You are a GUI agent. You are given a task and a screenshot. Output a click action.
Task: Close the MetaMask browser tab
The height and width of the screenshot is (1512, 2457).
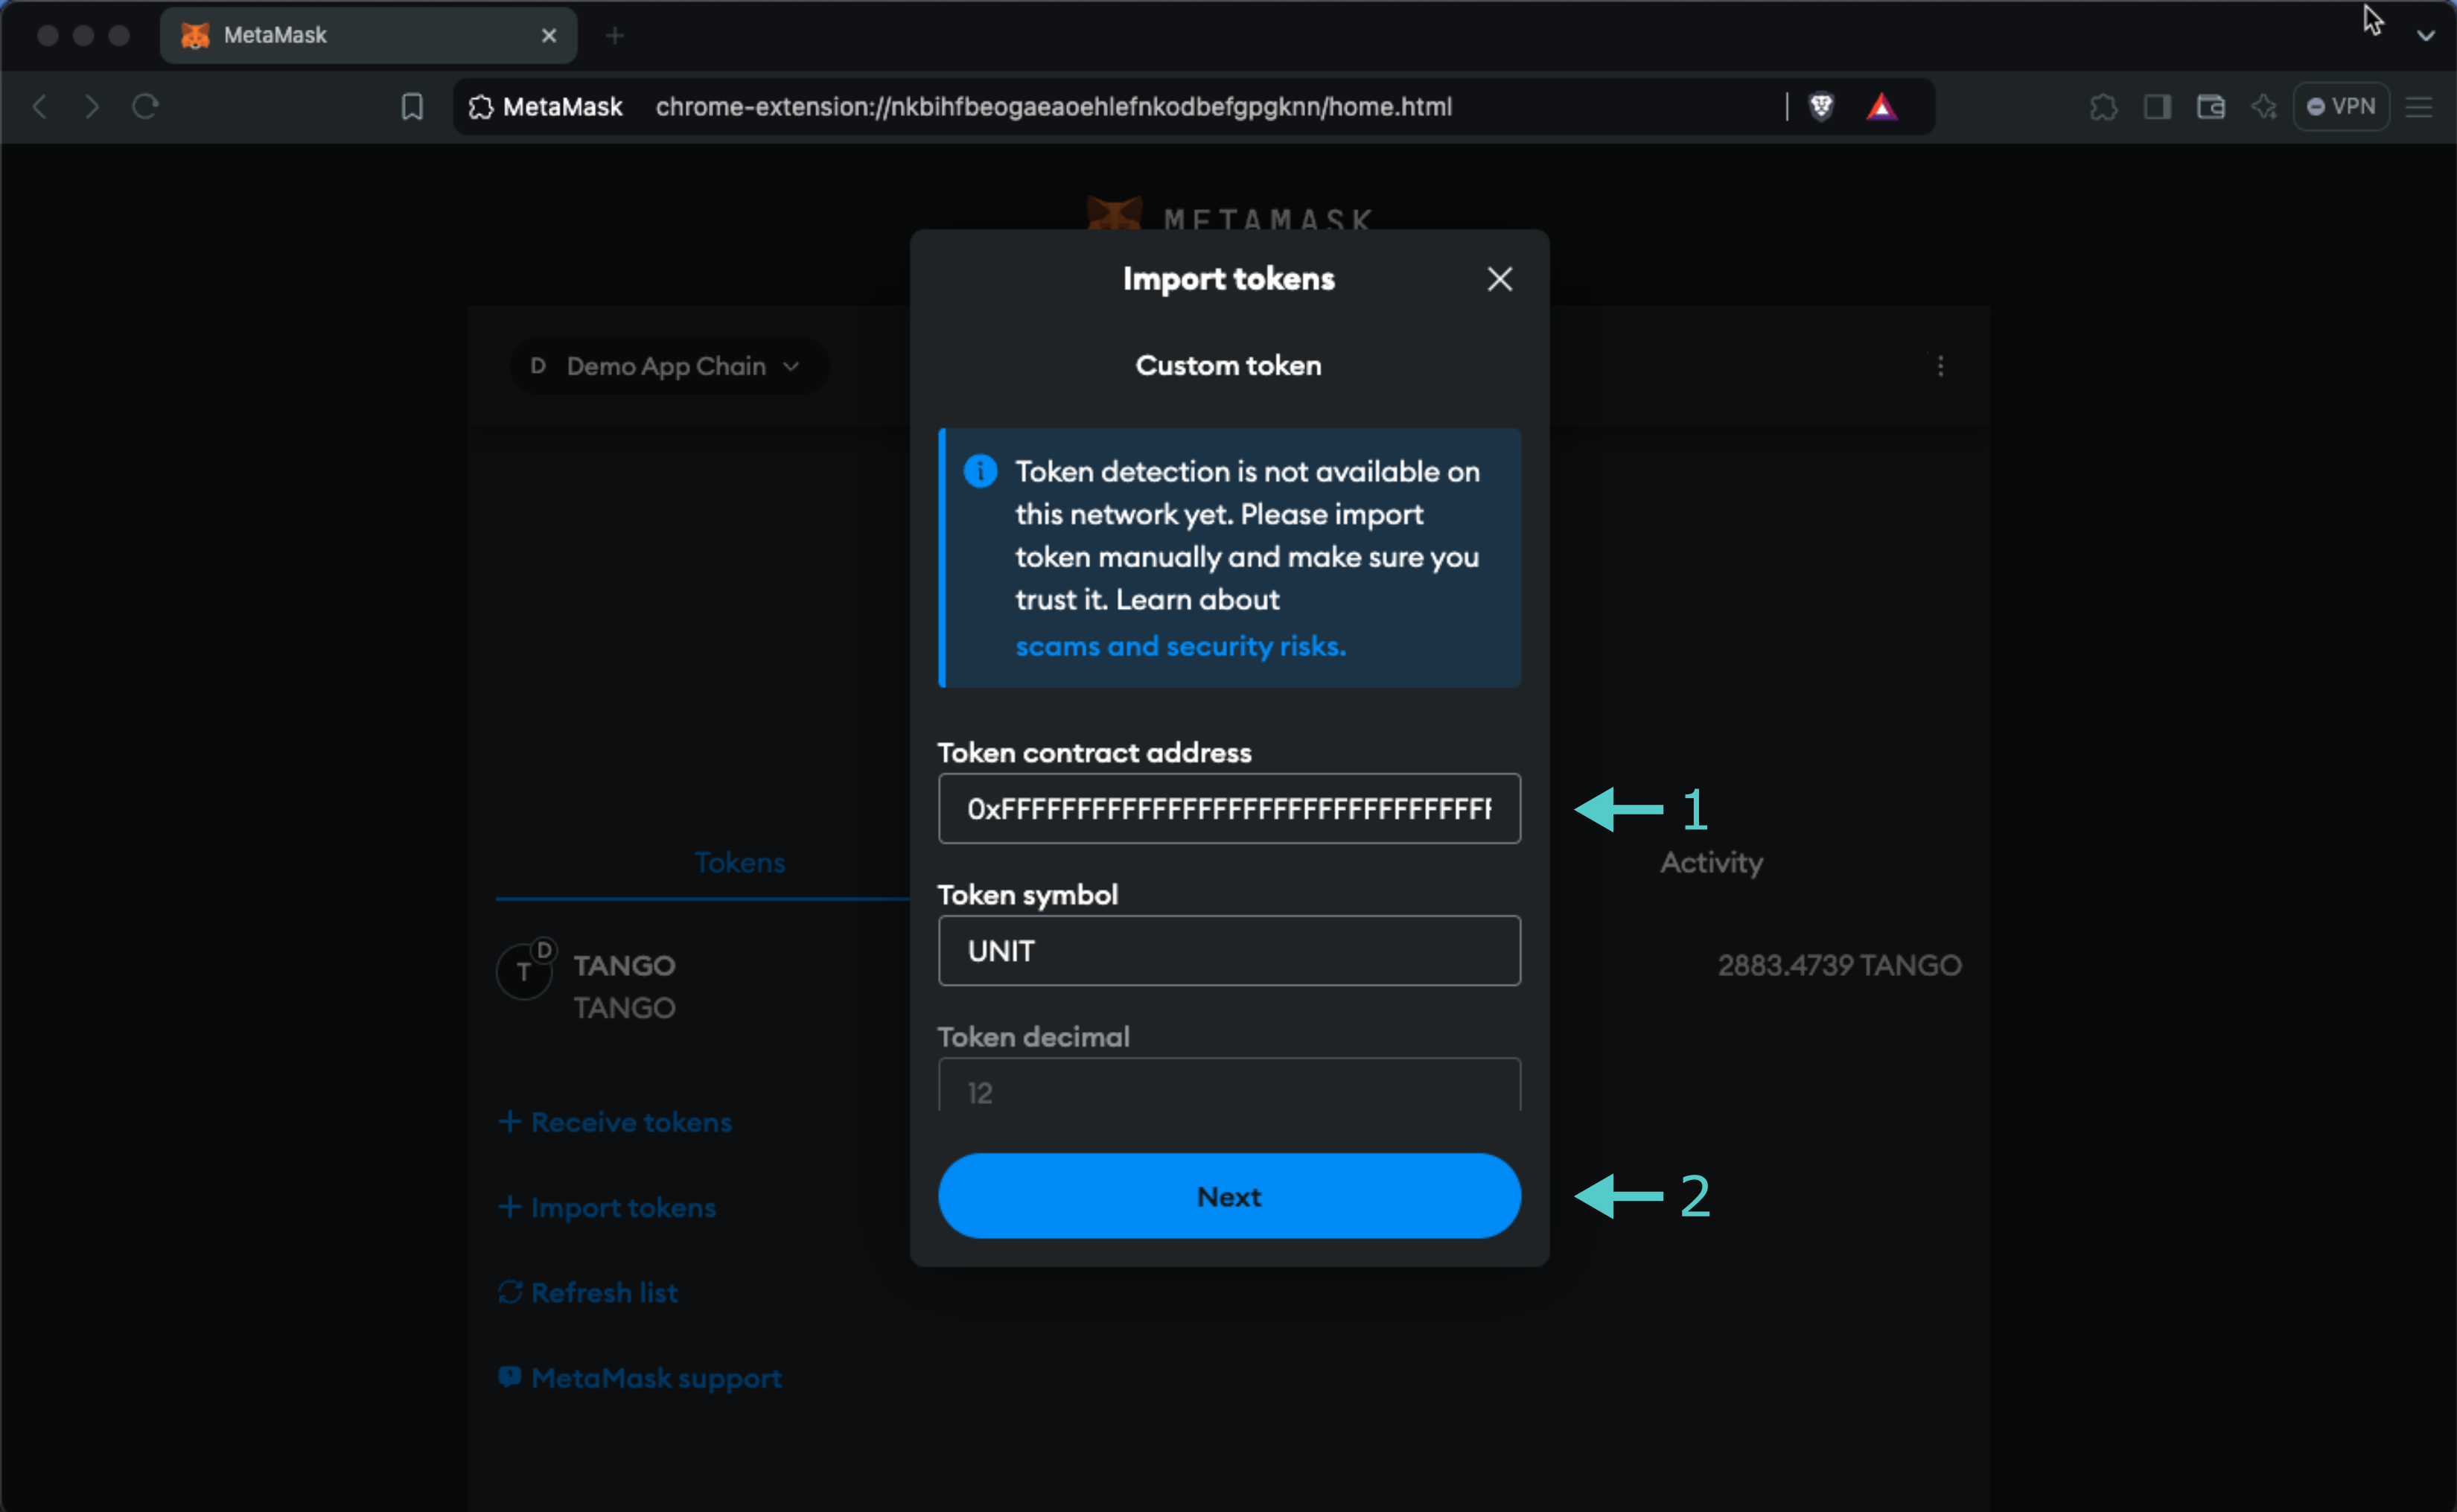pos(548,36)
